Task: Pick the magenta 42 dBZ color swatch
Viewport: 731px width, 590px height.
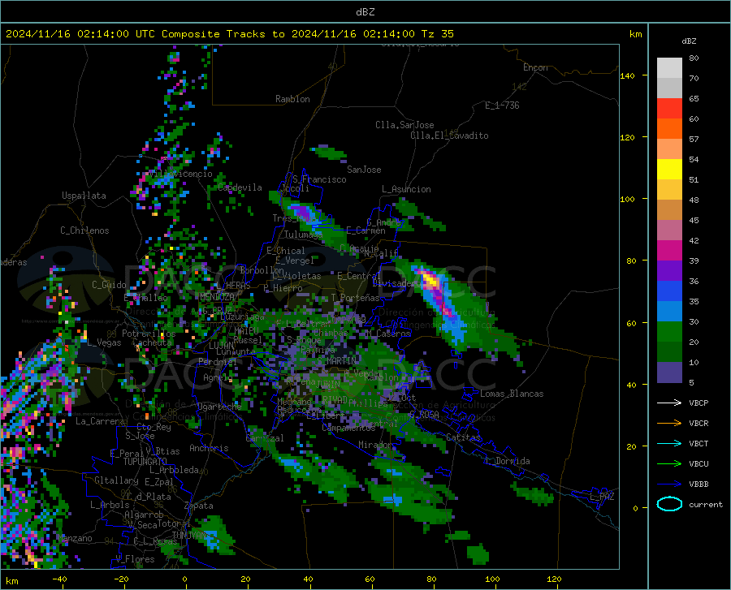Action: (669, 250)
